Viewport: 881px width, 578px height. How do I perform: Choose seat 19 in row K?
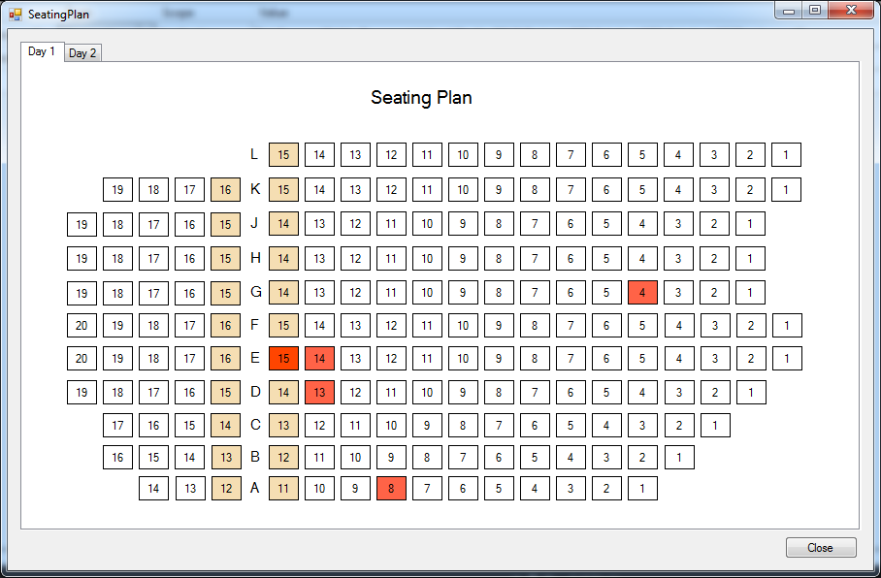(x=117, y=190)
